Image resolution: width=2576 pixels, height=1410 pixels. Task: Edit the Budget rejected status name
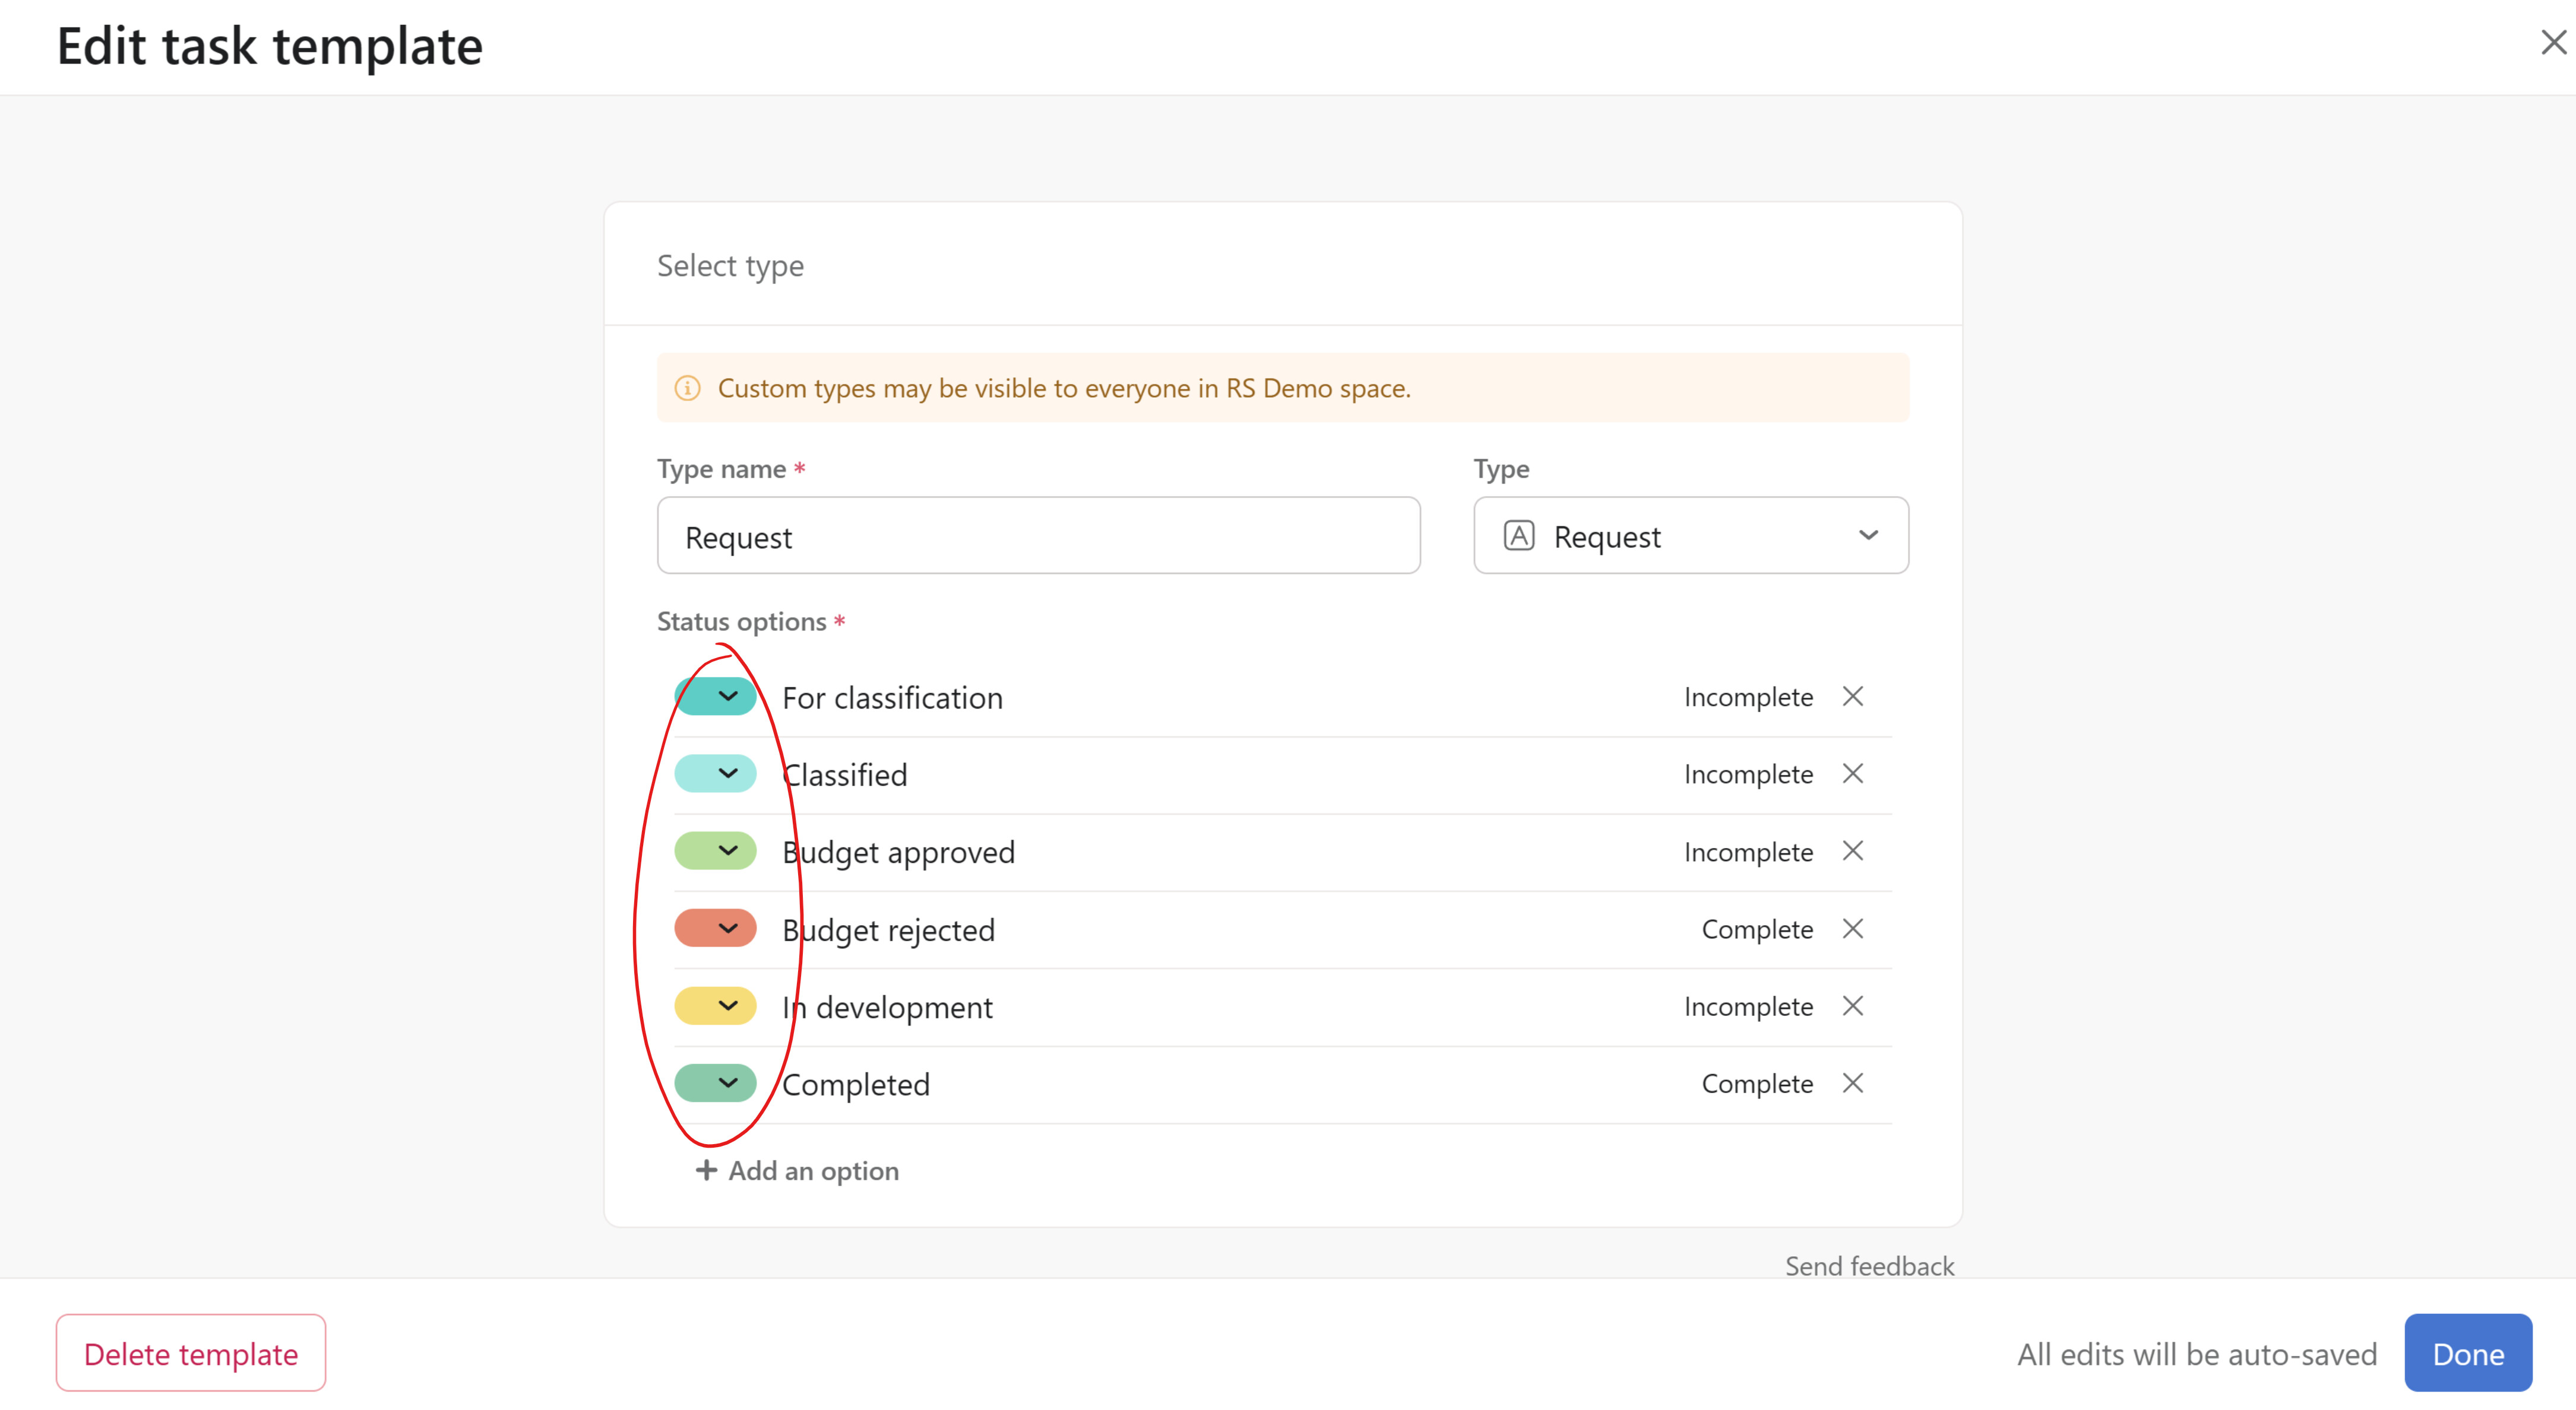[888, 931]
